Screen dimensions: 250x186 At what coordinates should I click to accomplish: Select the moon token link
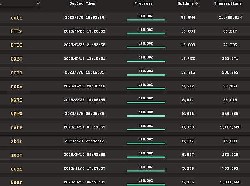[17, 155]
